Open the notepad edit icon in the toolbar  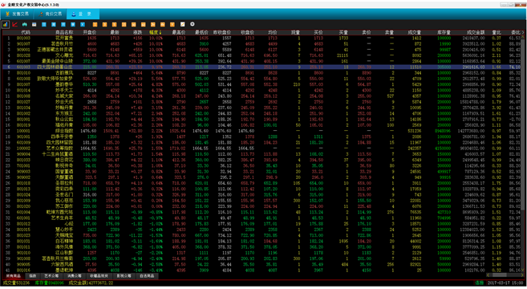(183, 24)
